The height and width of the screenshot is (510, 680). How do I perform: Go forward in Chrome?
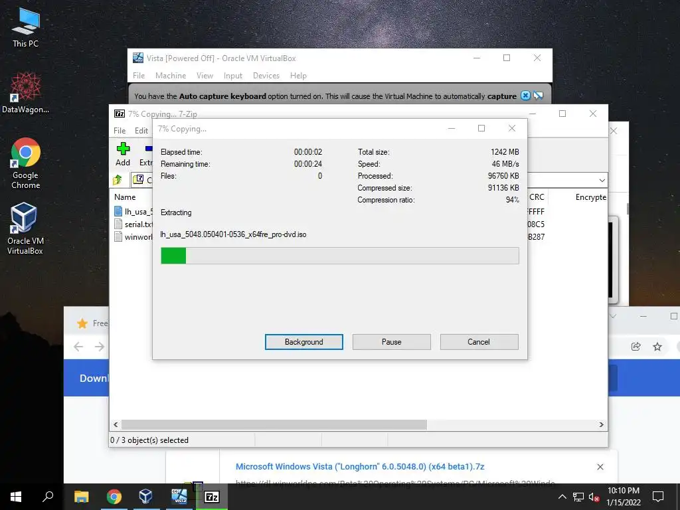[x=100, y=347]
